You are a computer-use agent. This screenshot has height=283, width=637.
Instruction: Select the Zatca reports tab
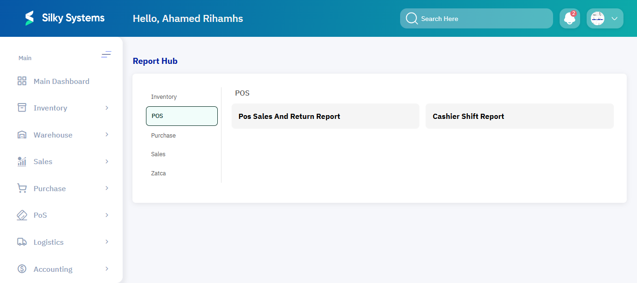pos(158,173)
